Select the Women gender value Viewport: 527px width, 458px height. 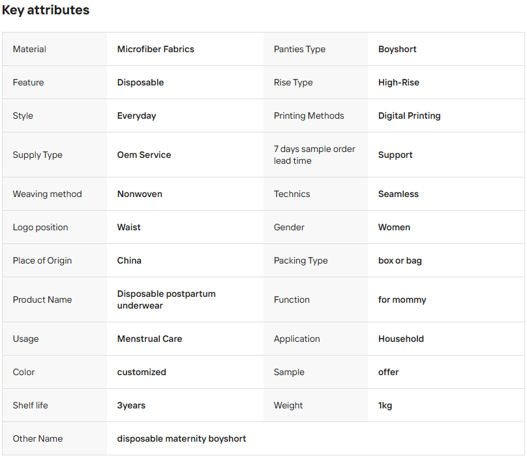coord(394,227)
